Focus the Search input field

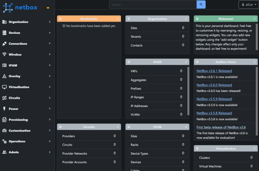click(153, 5)
